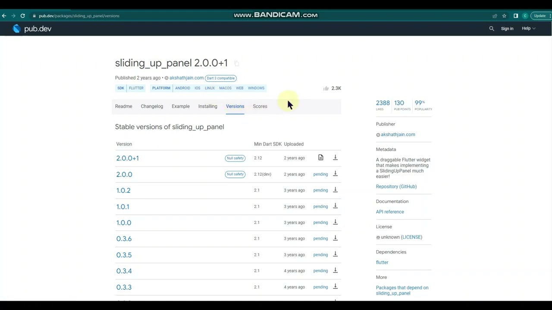
Task: Download version 2.0.0+1 archive
Action: pyautogui.click(x=335, y=158)
